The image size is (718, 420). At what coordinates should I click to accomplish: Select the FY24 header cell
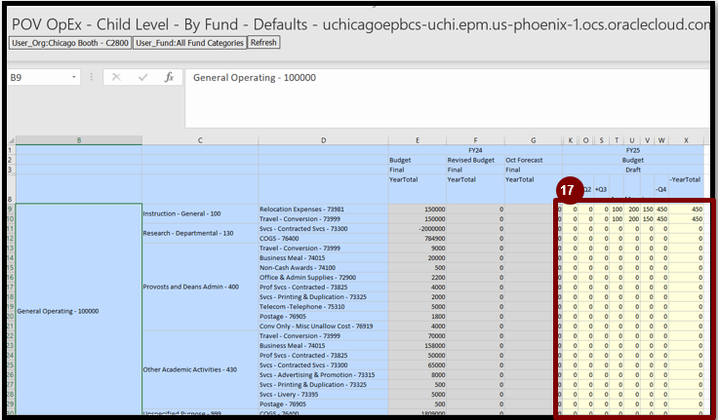coord(475,150)
